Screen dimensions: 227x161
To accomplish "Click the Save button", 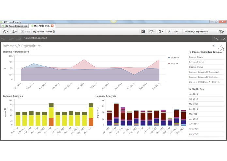I will [x=25, y=32].
